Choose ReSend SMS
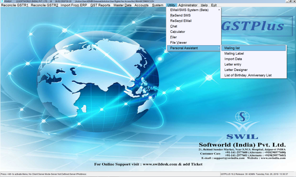Screen dimensions: 296x177 [194, 15]
